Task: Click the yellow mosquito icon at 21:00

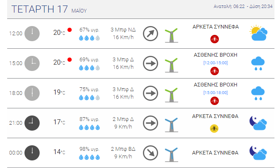Action: 214,129
